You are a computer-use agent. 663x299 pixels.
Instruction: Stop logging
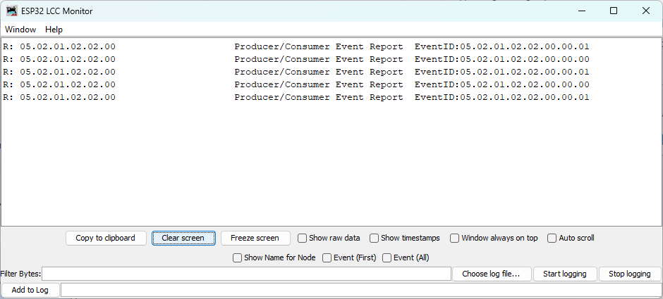coord(630,274)
